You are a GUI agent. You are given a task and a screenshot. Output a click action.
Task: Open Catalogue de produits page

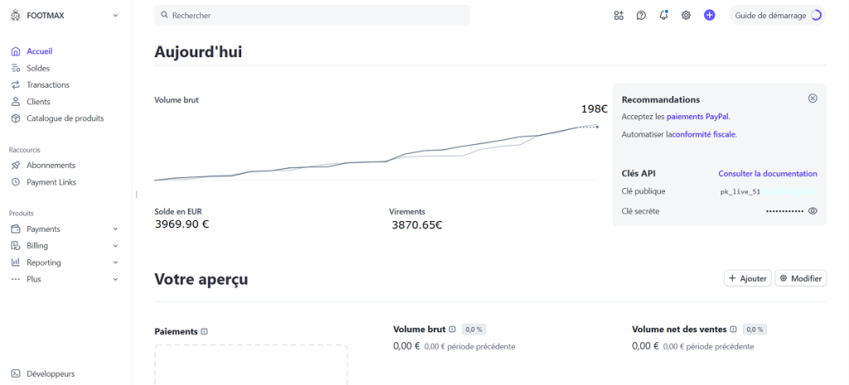click(x=65, y=118)
